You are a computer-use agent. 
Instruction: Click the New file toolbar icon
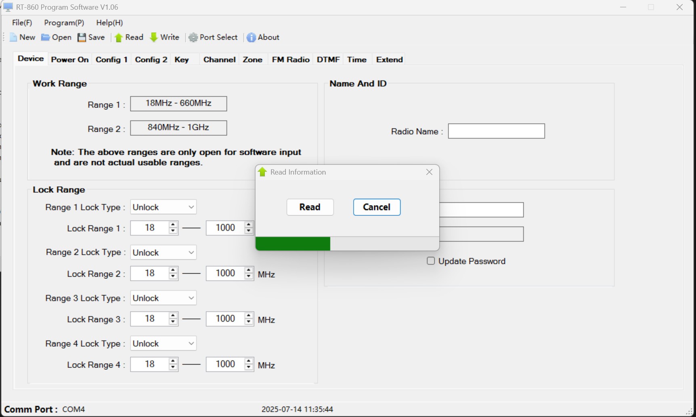14,38
